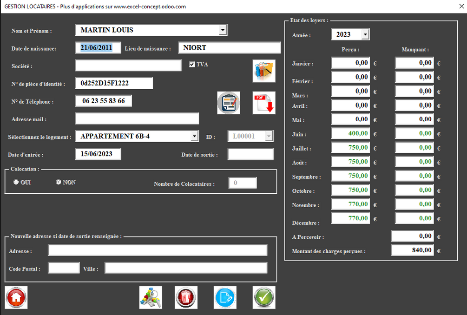Click the Mai Manquant amount field
467x315 pixels.
coord(414,119)
